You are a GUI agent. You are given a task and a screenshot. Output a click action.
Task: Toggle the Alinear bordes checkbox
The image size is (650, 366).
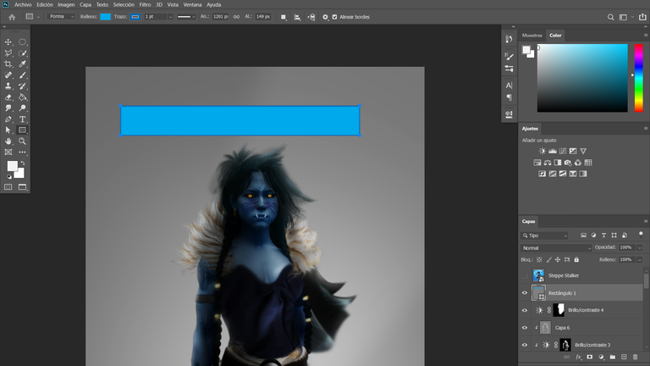334,17
